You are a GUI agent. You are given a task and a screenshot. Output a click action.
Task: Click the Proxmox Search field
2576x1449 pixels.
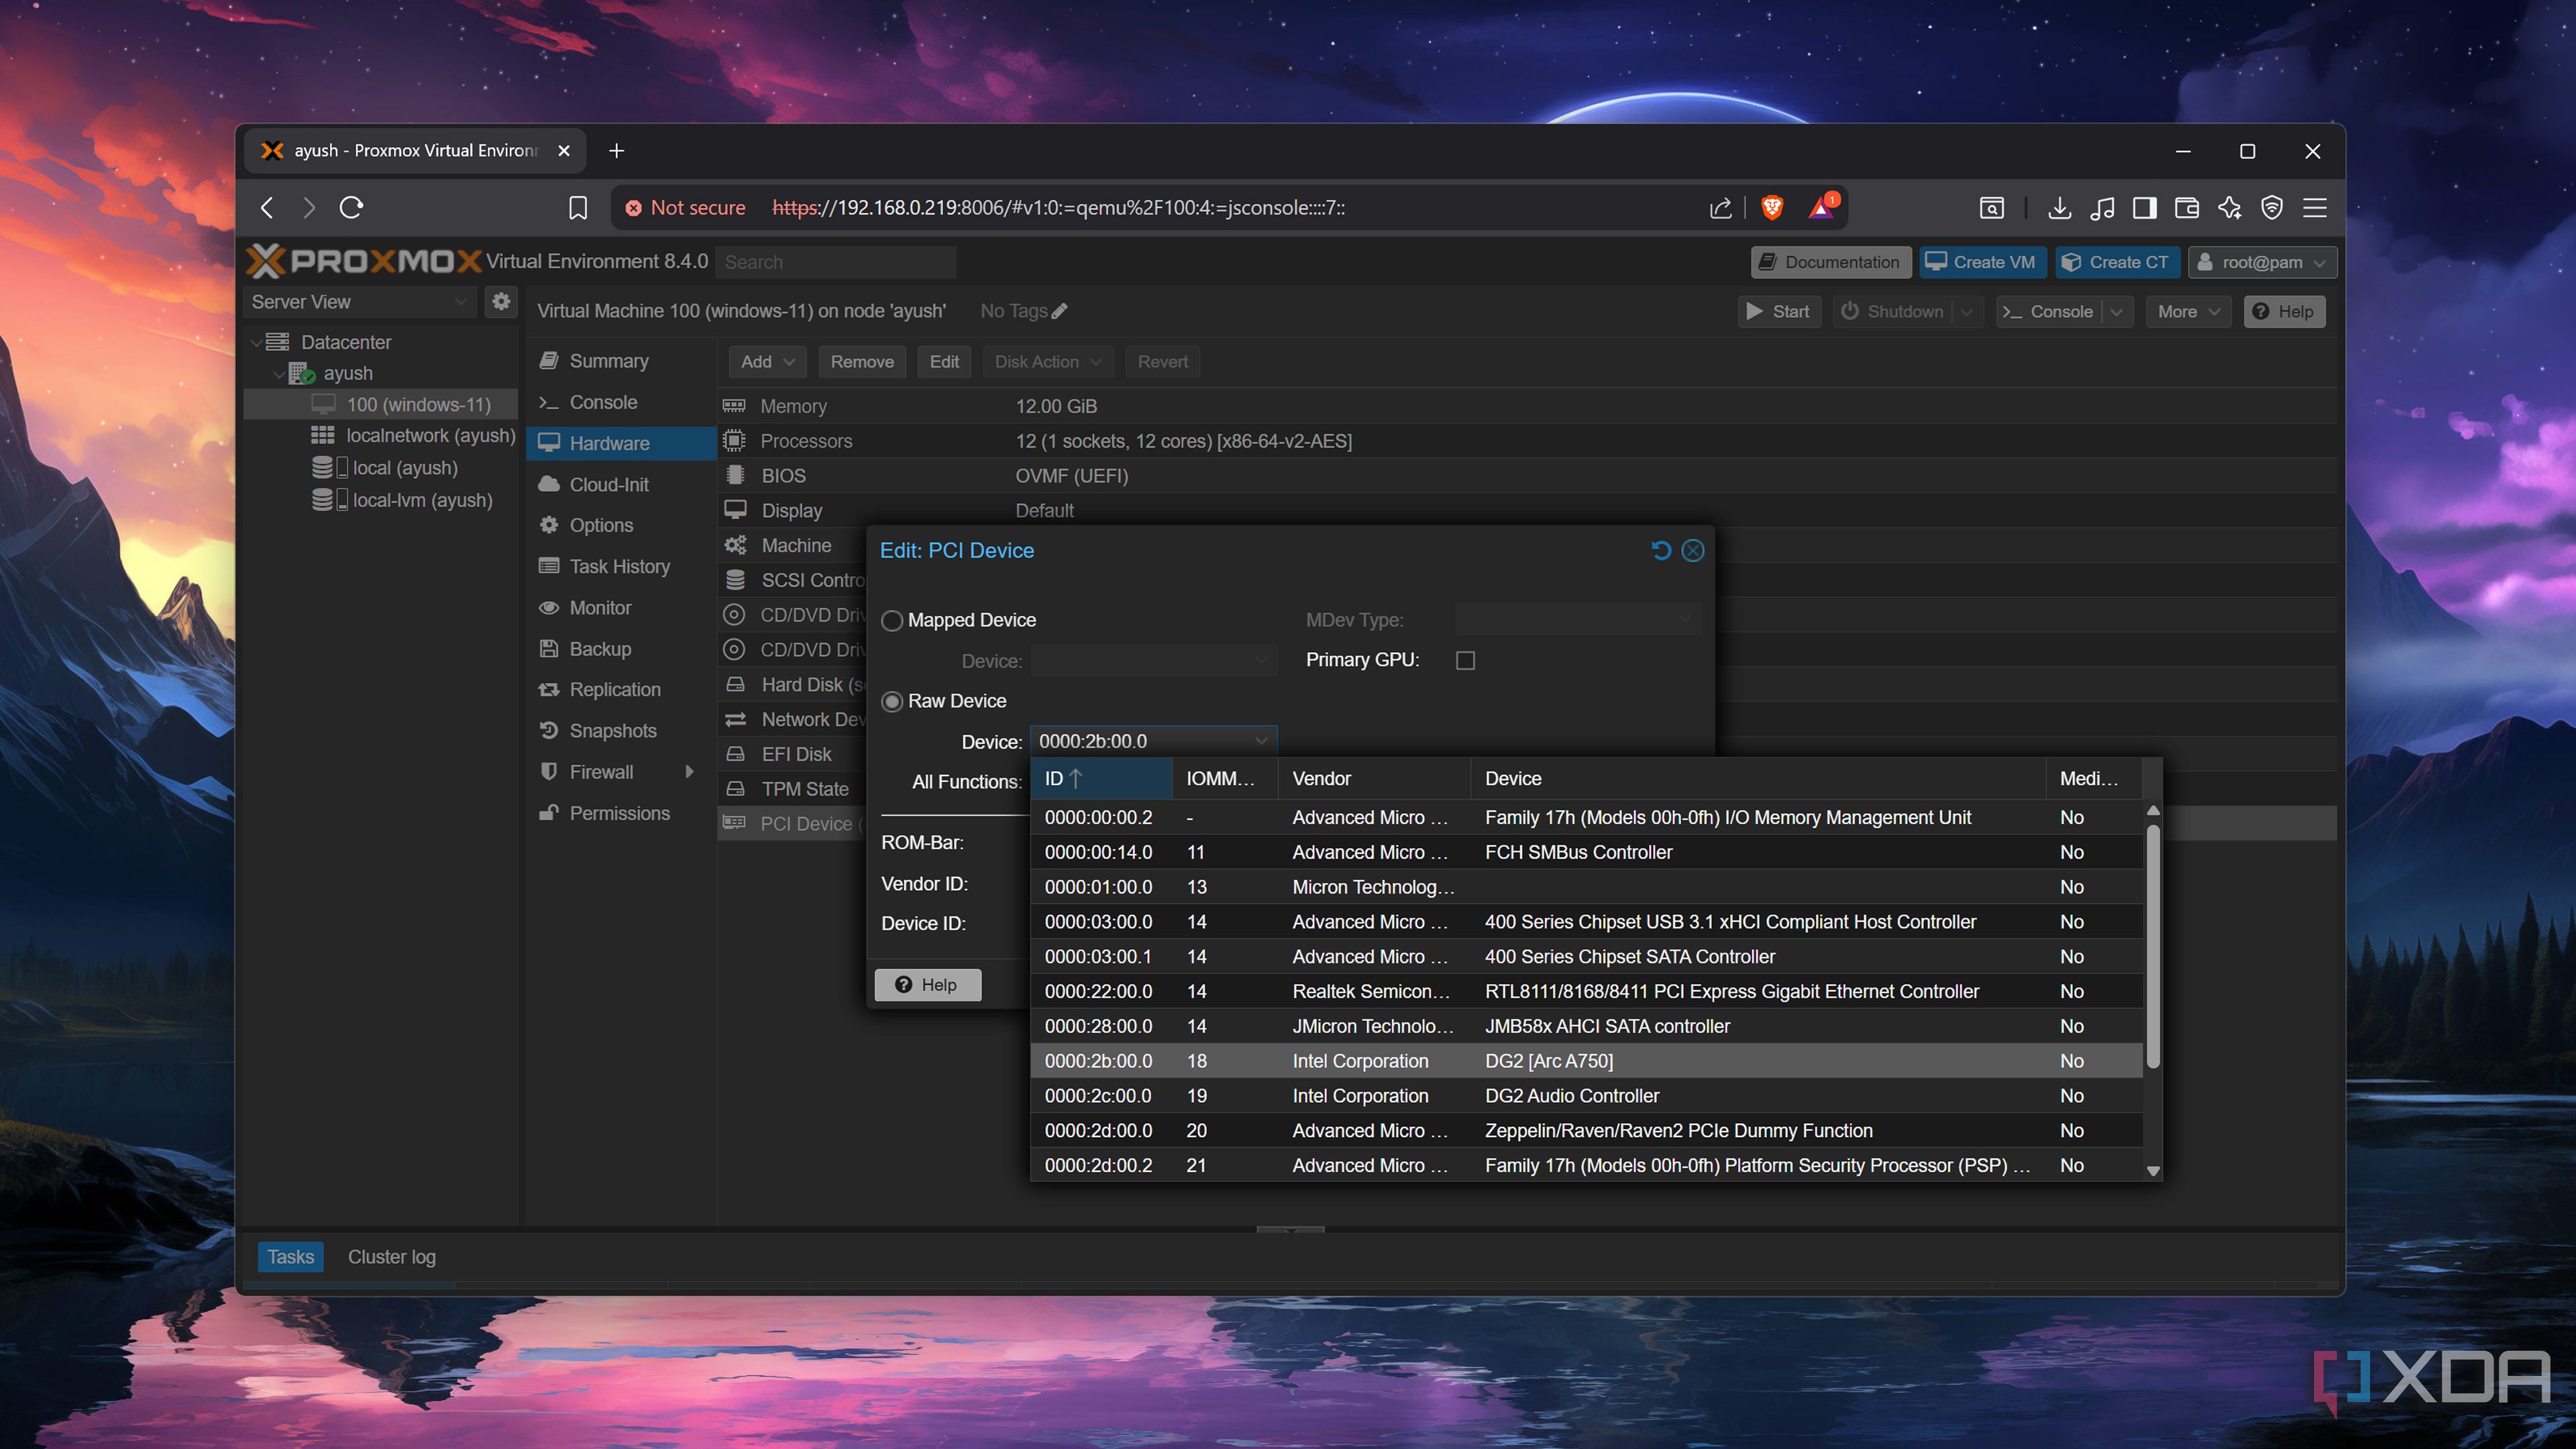[x=836, y=262]
